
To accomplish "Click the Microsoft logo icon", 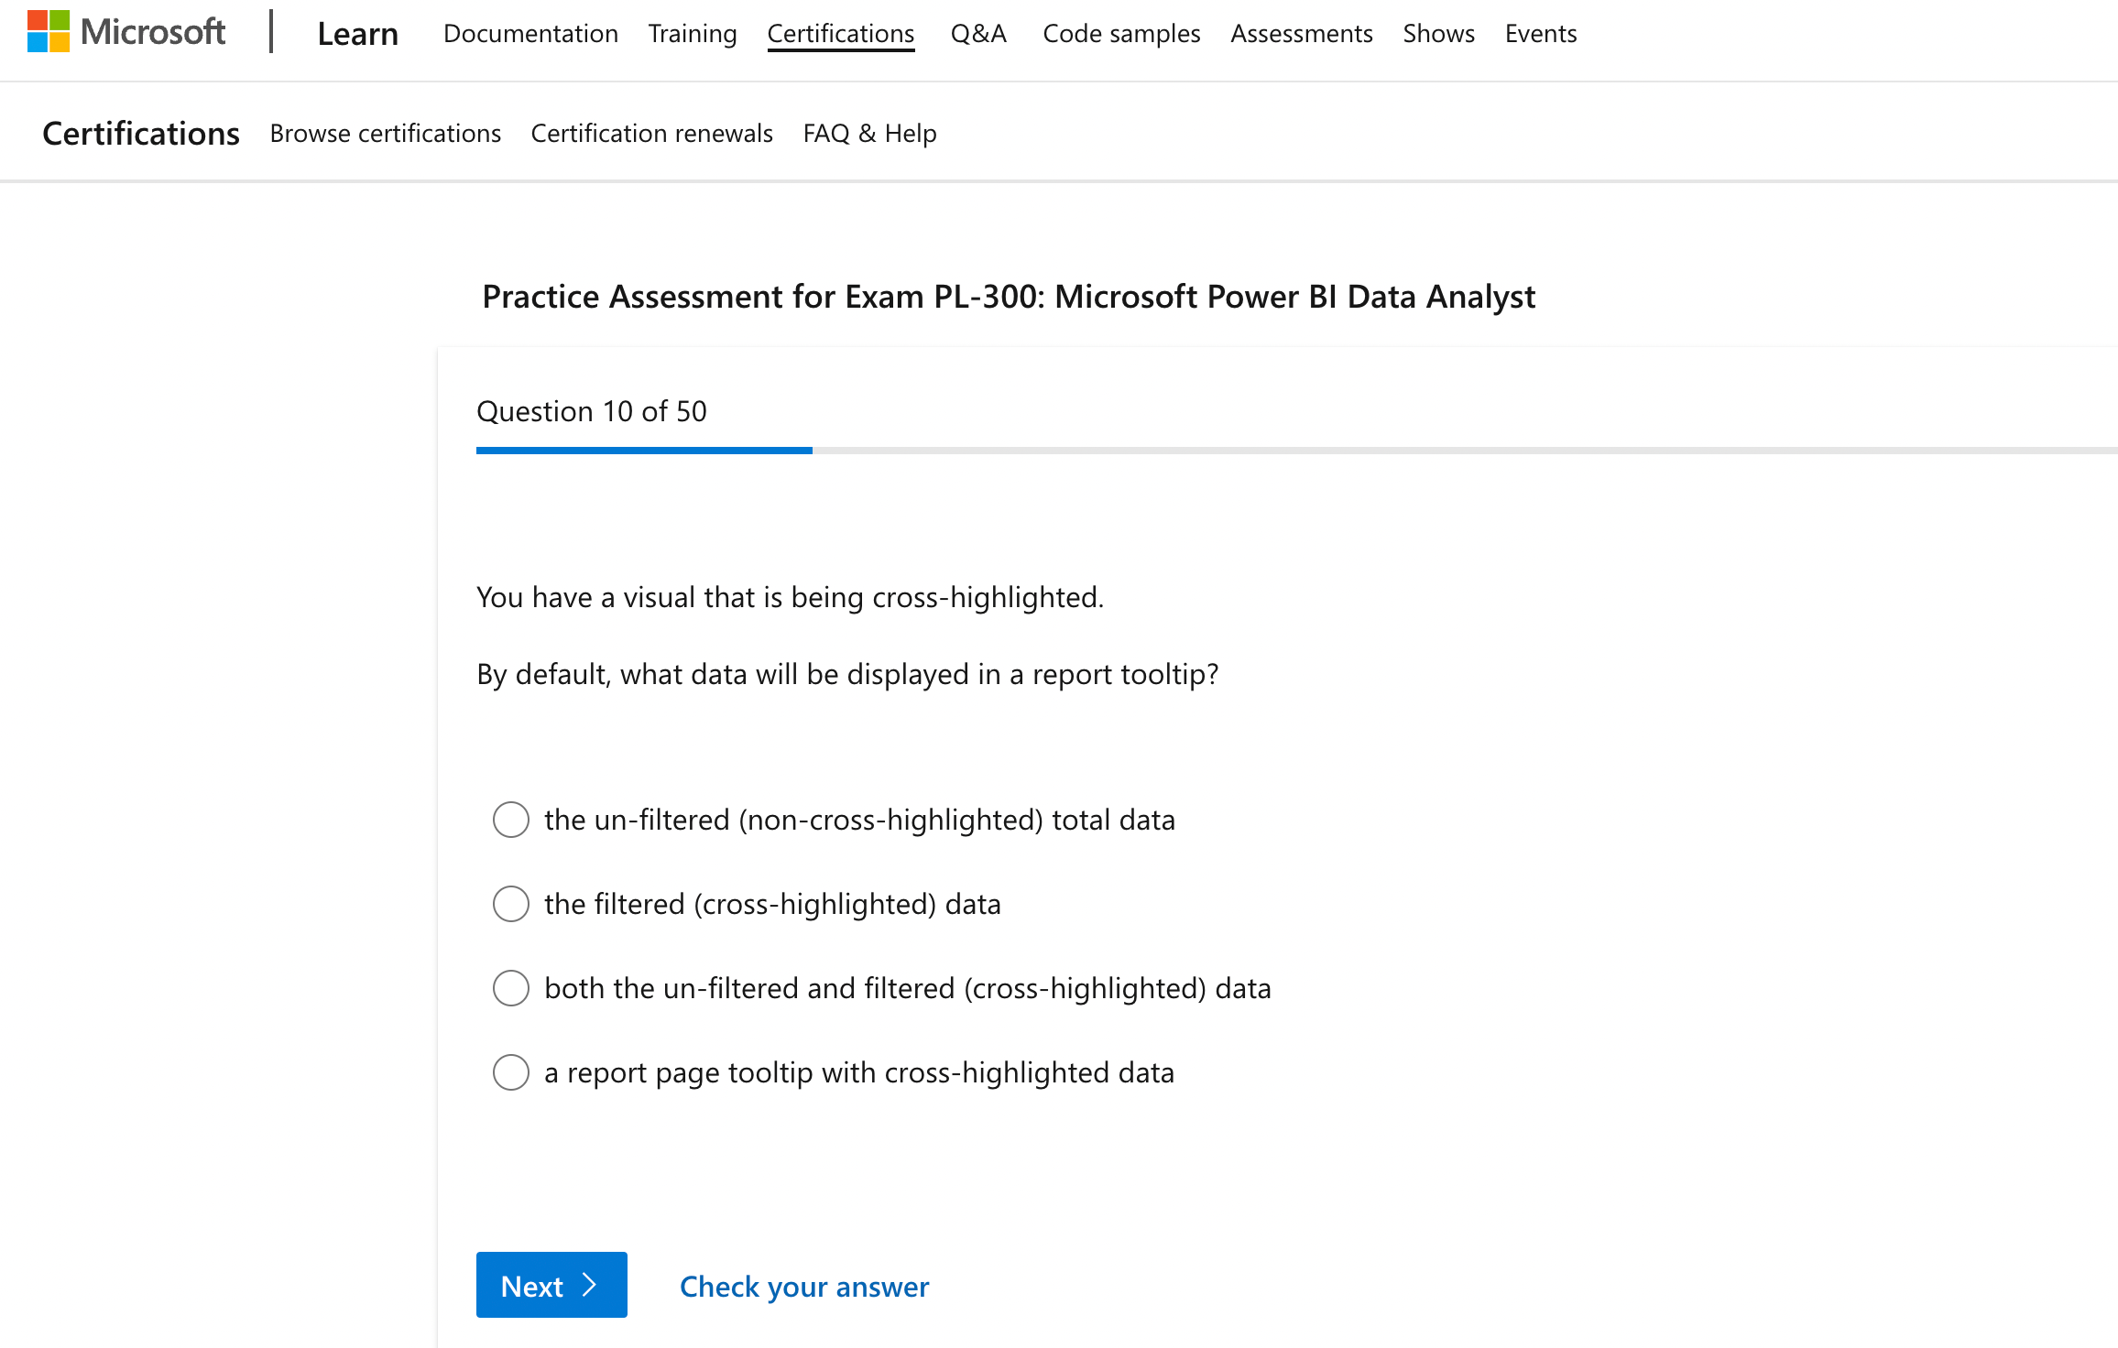I will 49,32.
